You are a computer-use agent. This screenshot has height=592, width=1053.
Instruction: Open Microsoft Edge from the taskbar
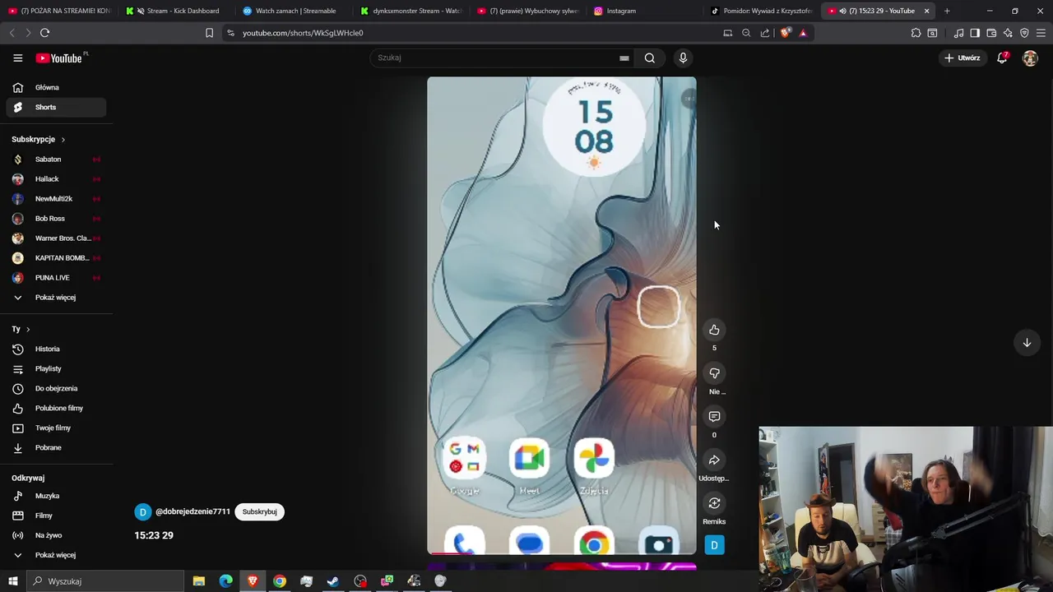click(225, 581)
